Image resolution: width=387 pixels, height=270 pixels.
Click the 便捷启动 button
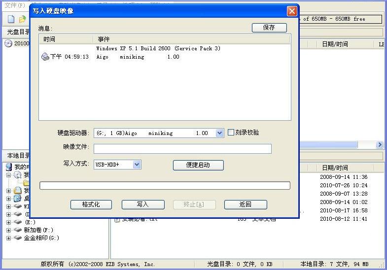pyautogui.click(x=198, y=165)
